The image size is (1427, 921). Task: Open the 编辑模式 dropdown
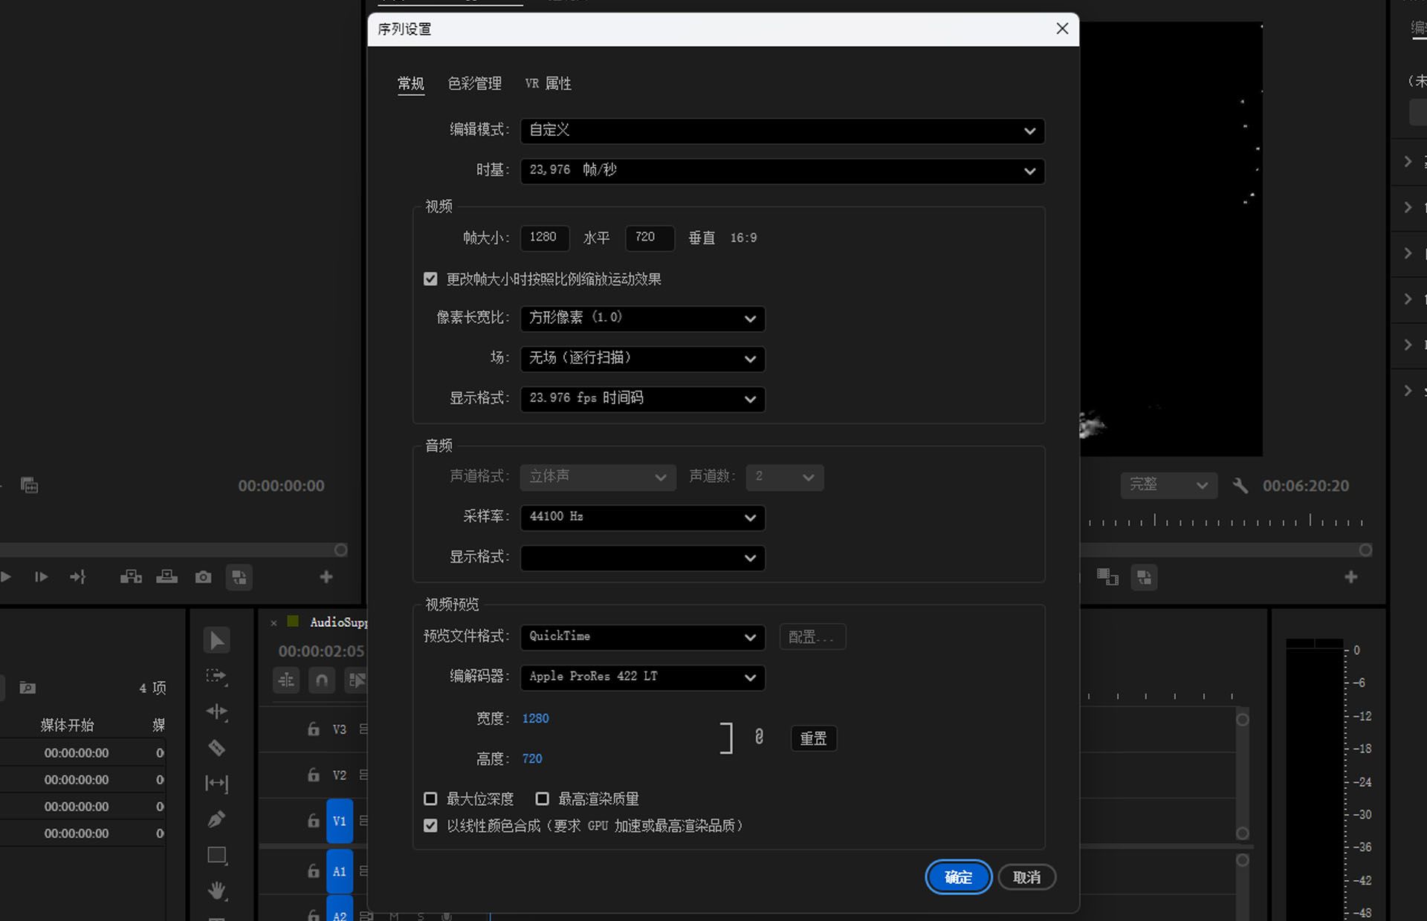pyautogui.click(x=782, y=131)
